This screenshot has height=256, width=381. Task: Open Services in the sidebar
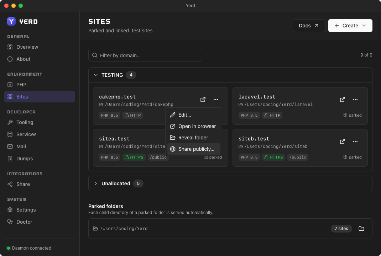tap(40, 134)
